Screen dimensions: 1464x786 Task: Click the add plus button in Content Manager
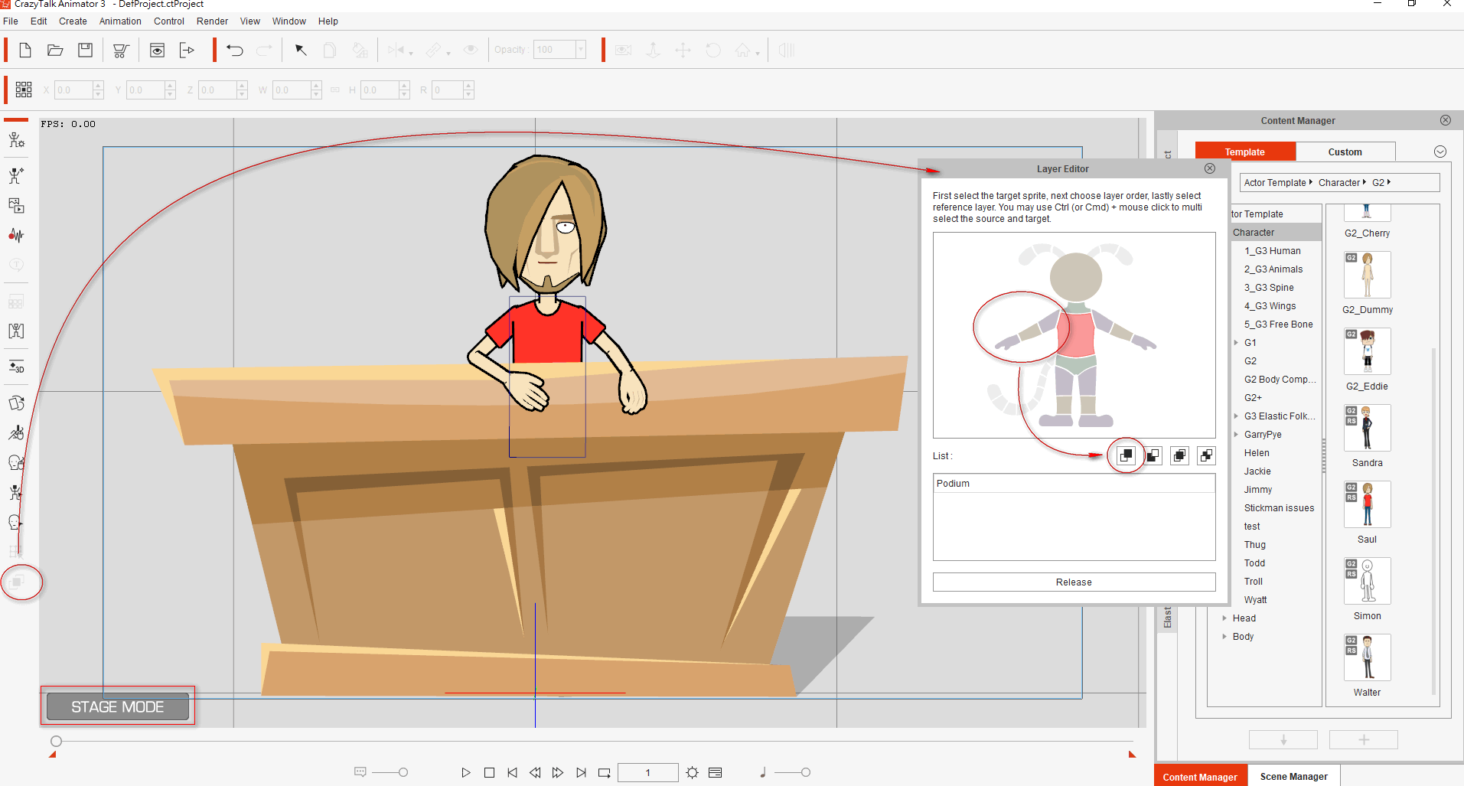pos(1364,740)
